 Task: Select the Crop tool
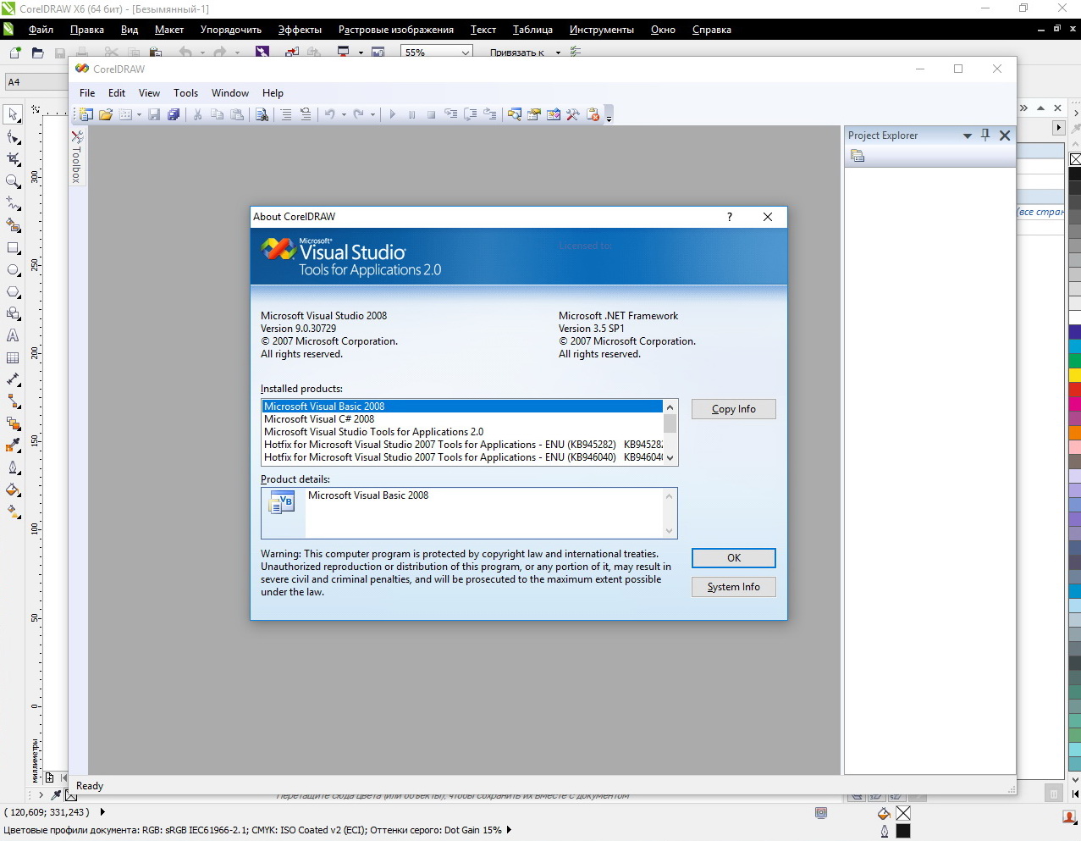(13, 159)
